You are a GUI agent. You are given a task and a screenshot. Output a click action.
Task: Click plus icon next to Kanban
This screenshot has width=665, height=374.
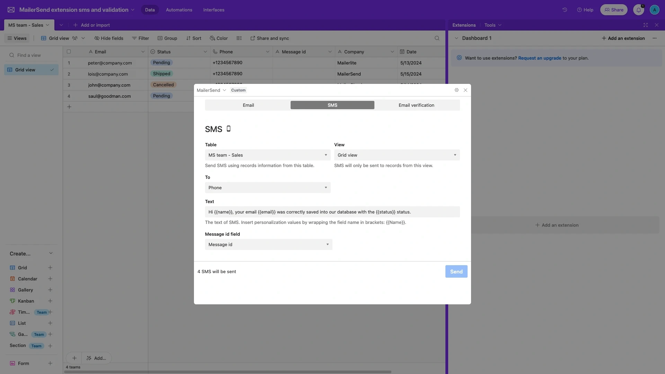[50, 301]
